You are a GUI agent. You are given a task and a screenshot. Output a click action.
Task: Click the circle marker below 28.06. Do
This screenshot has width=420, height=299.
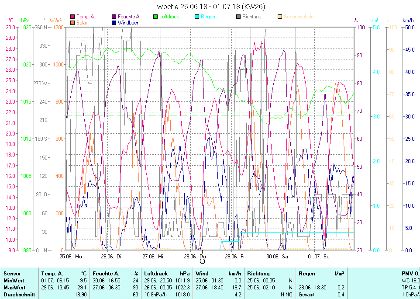[x=203, y=261]
